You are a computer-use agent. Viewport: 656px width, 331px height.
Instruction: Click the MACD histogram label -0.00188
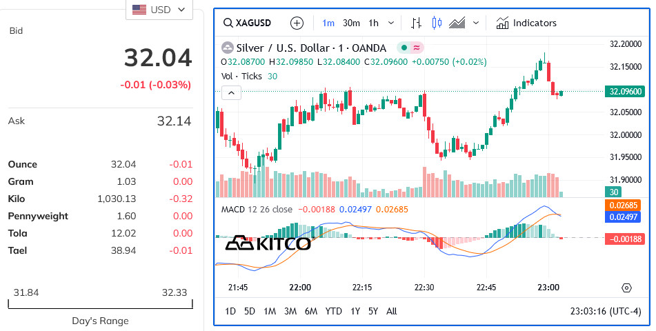click(x=625, y=239)
